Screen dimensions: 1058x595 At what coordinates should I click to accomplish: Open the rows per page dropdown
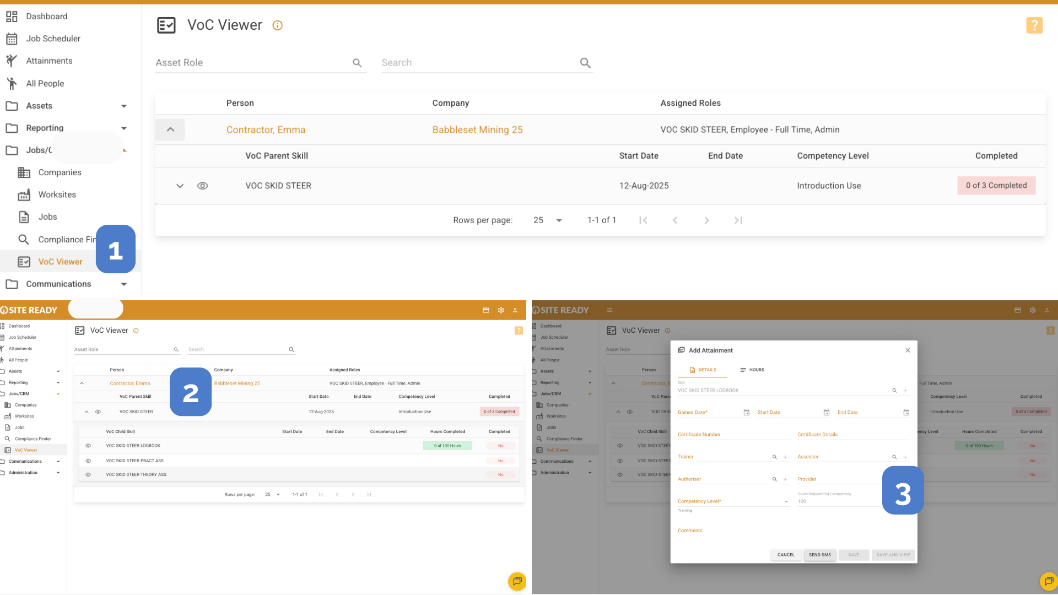click(547, 220)
